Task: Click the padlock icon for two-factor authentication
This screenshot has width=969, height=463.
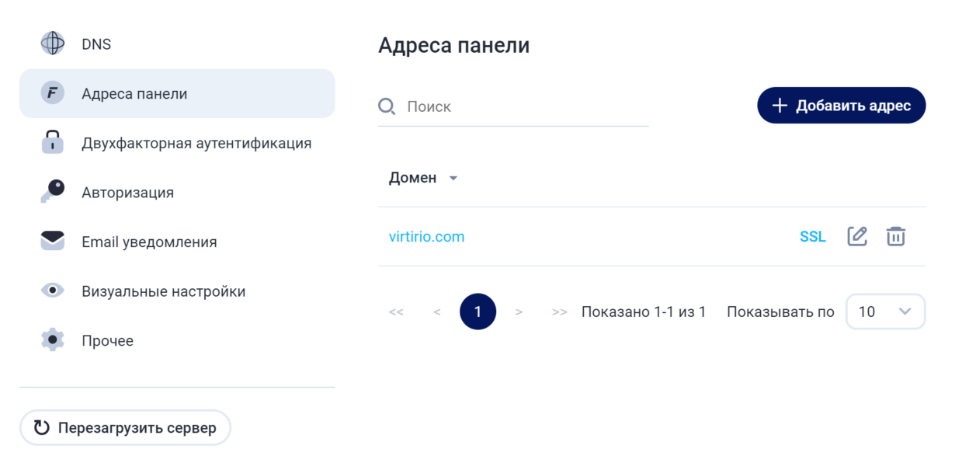Action: (52, 143)
